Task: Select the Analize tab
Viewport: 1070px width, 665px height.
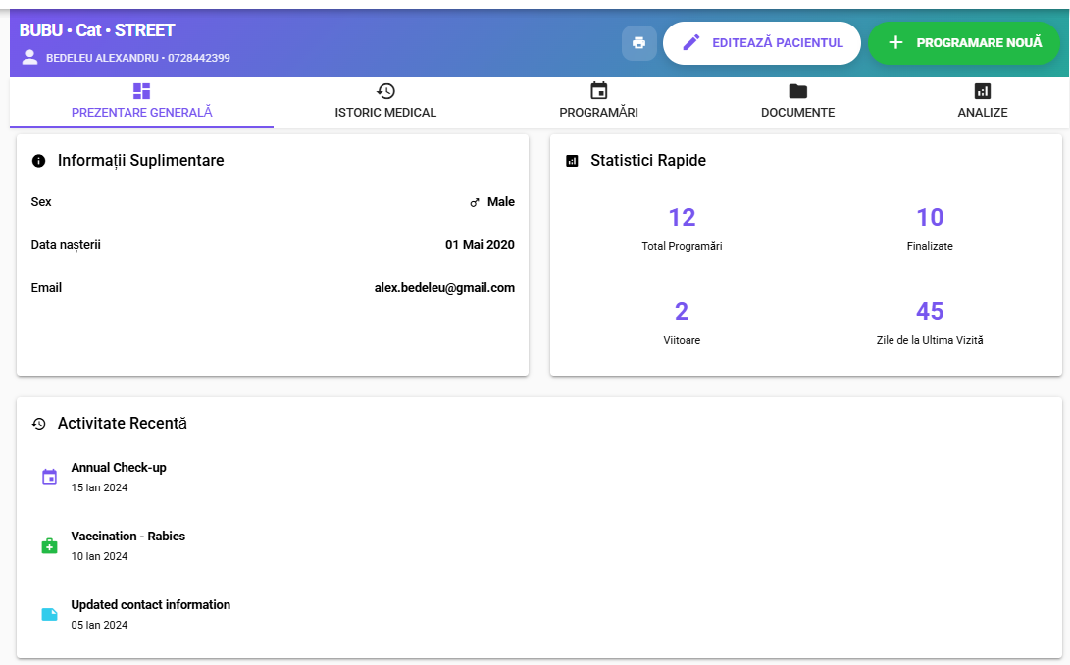Action: point(983,102)
